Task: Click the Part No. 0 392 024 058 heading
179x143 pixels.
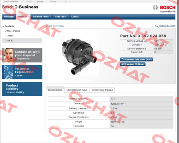Action: (x=143, y=36)
